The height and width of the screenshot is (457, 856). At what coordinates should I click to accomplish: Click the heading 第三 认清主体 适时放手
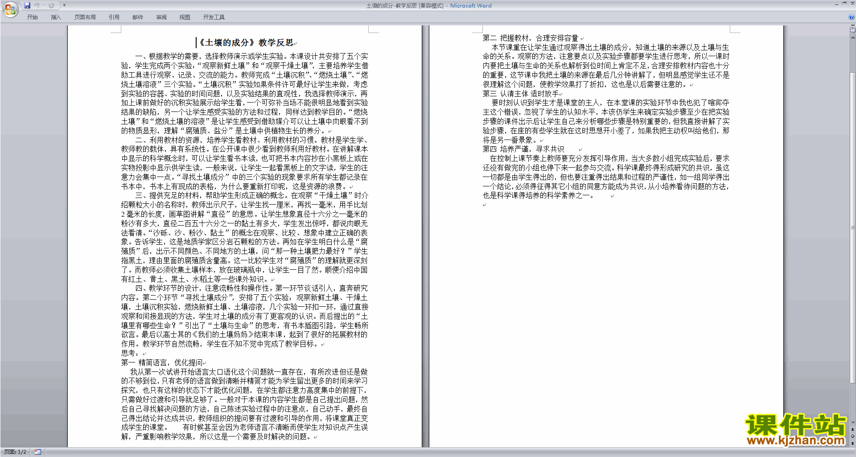(x=521, y=94)
